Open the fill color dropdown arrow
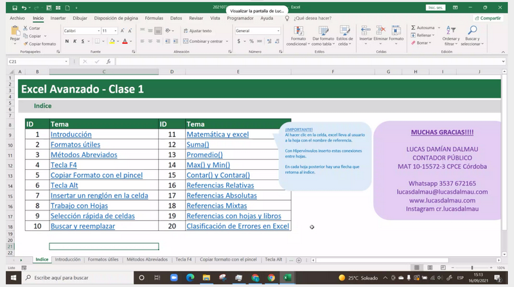This screenshot has height=287, width=514. (118, 41)
